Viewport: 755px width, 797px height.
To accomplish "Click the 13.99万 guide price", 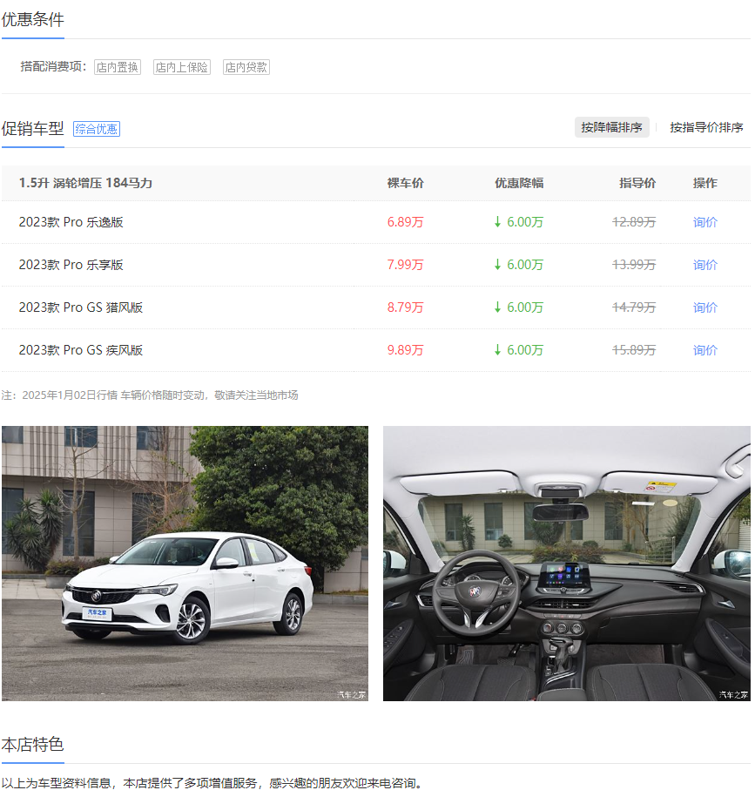I will pyautogui.click(x=634, y=265).
